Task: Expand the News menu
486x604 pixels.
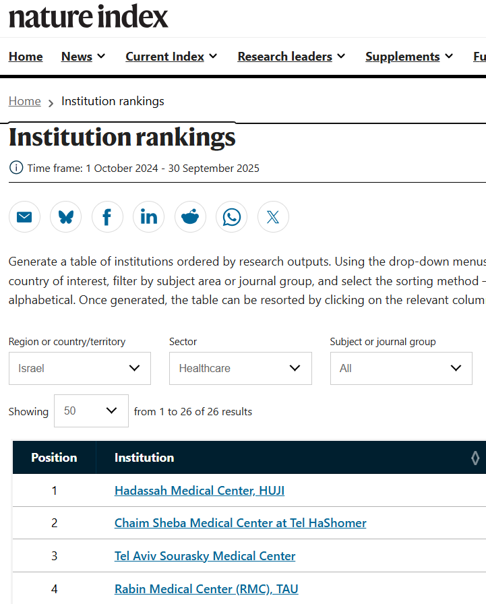Action: [84, 57]
